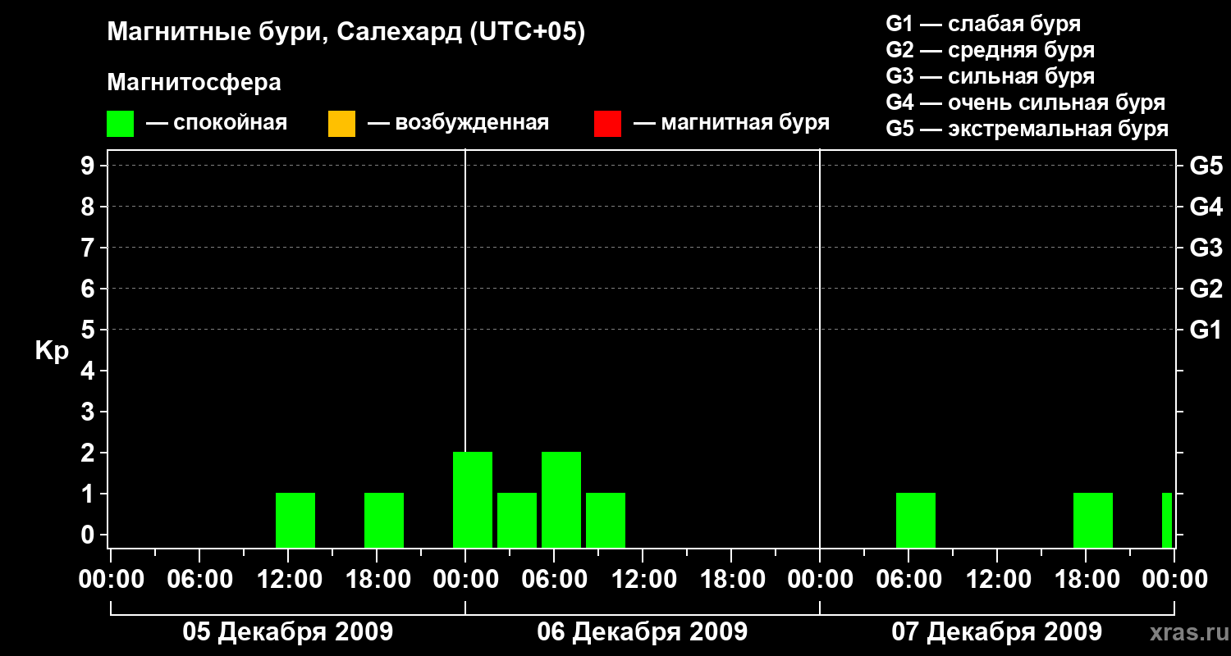
Task: Click the «05 Декабря 2009» date label
Action: click(x=287, y=632)
